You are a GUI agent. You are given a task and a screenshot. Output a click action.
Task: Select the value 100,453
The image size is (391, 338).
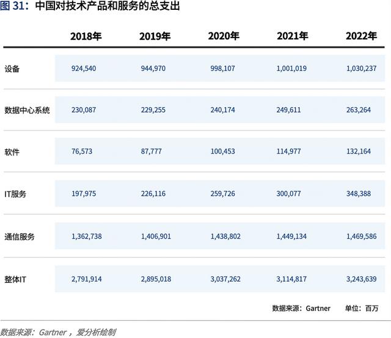point(222,151)
